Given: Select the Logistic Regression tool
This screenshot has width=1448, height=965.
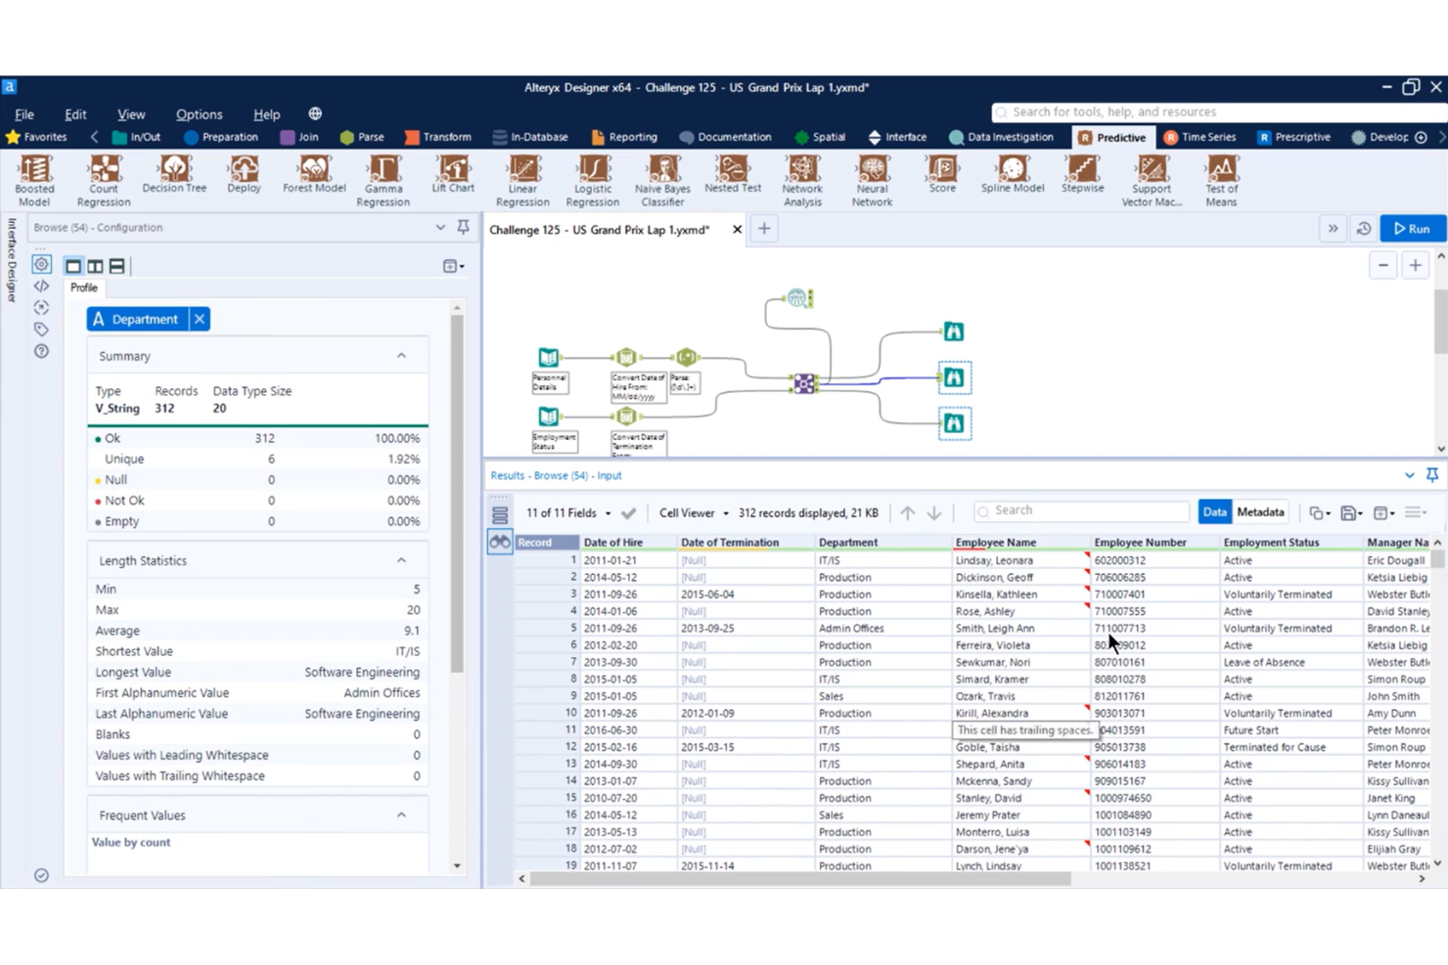Looking at the screenshot, I should pos(593,180).
